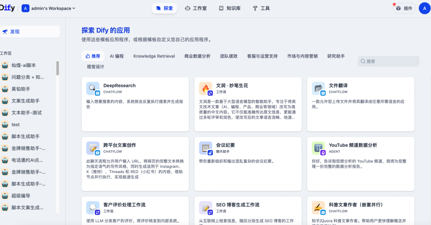Select the Knowledge Retrieval category
Screen dimensions: 431x225
(154, 56)
